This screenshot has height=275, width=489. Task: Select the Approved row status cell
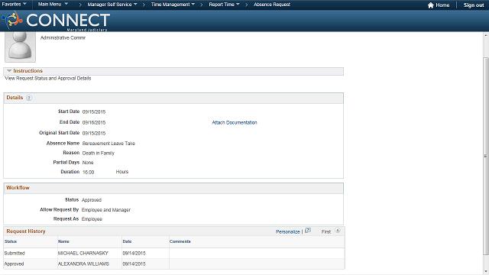click(14, 264)
